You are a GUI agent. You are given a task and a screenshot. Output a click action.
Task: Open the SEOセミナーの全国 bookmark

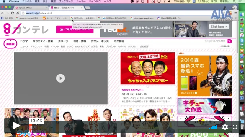[83, 18]
